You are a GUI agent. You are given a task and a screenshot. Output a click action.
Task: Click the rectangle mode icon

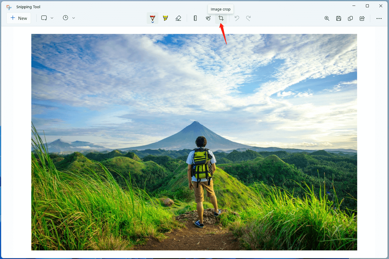44,18
